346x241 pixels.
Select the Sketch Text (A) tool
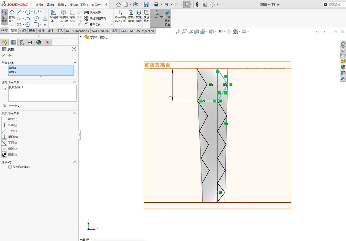coord(45,18)
